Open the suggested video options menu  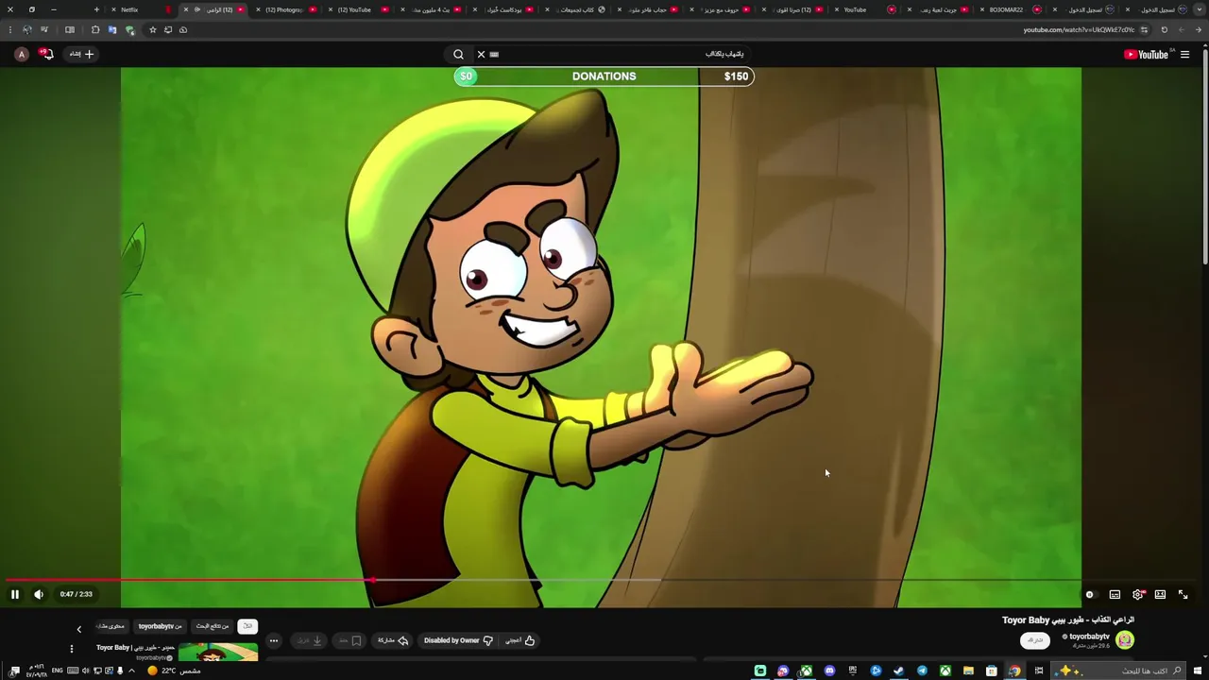tap(71, 649)
